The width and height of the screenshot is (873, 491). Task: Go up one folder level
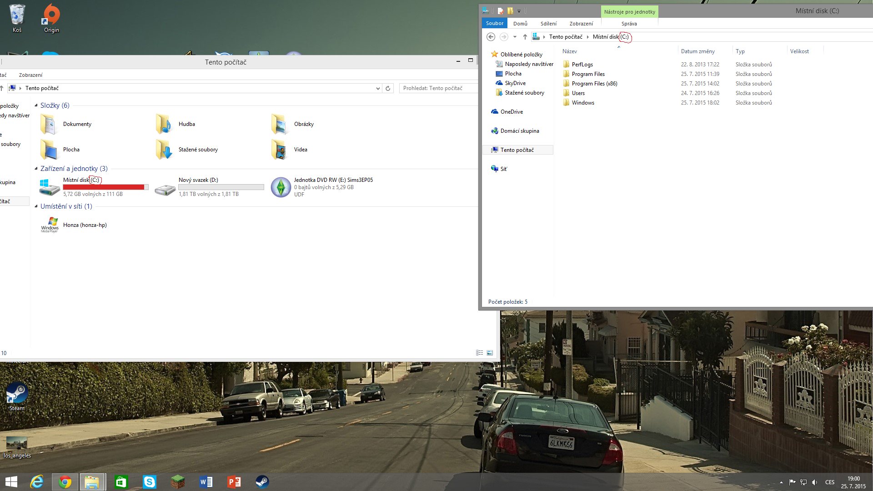[x=525, y=37]
